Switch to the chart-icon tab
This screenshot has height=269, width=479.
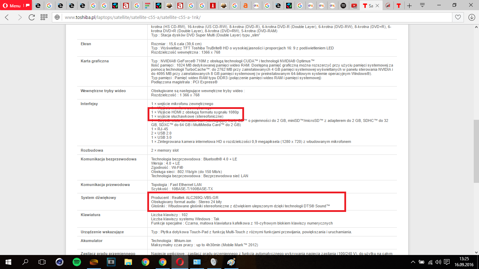coord(388,6)
